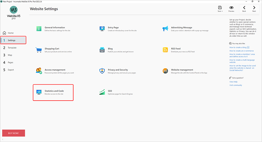
Task: Open 'How to create a blog' link
Action: click(x=238, y=47)
